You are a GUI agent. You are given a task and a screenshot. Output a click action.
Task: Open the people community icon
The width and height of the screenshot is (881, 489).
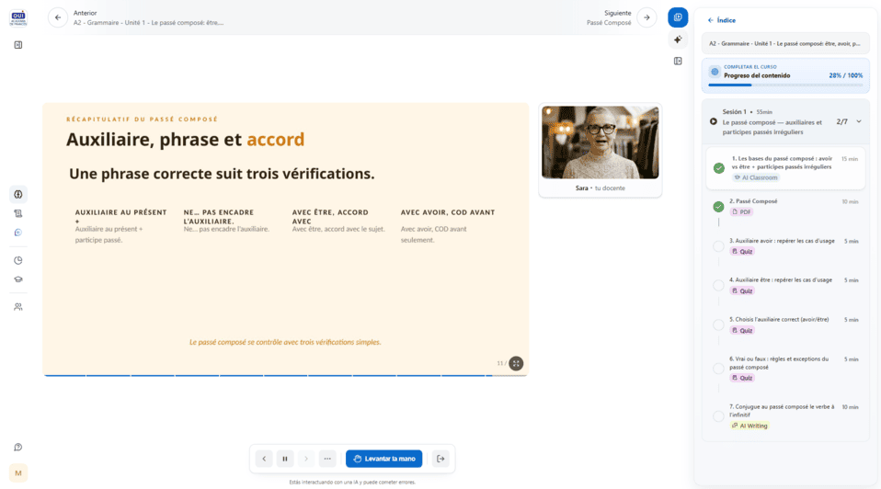18,307
